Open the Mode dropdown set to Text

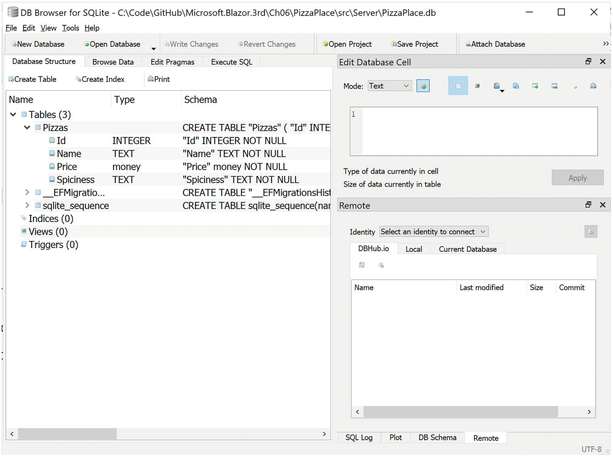click(389, 86)
